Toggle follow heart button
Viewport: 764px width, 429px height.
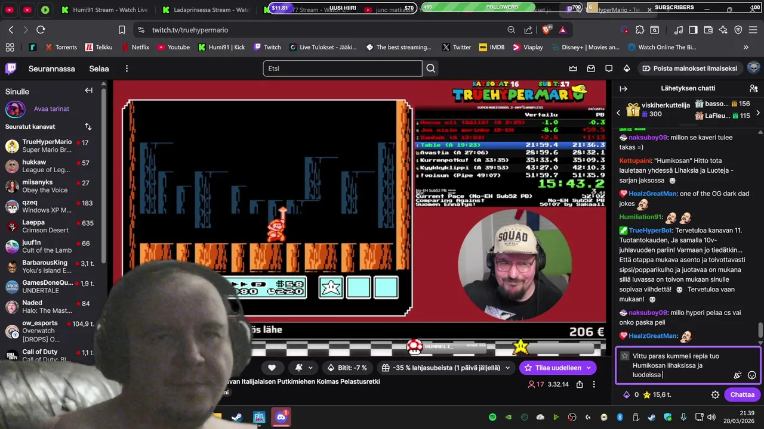(x=272, y=368)
